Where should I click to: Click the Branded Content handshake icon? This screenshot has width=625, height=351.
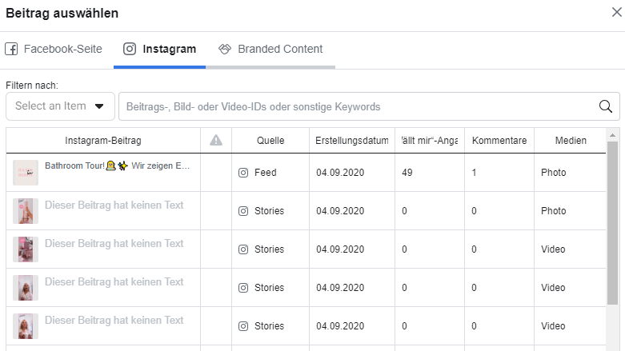(x=225, y=49)
